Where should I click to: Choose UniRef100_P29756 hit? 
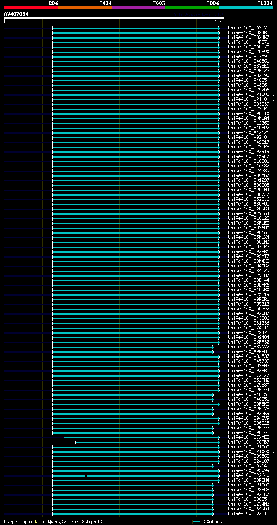point(248,90)
